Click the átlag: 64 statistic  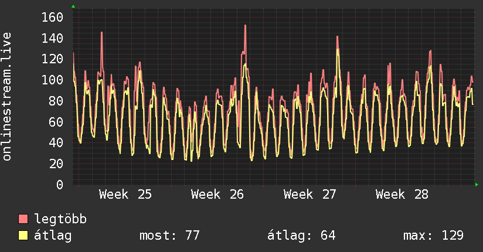coord(301,236)
